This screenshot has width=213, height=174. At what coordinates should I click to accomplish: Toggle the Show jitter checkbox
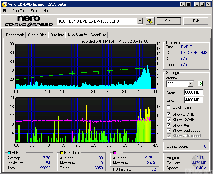pos(169,125)
